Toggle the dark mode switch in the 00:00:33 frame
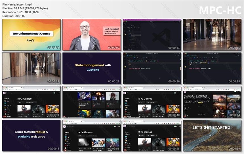The image size is (244, 154). tap(54, 93)
